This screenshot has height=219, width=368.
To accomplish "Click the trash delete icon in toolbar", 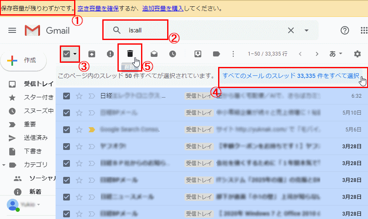I will [x=130, y=53].
